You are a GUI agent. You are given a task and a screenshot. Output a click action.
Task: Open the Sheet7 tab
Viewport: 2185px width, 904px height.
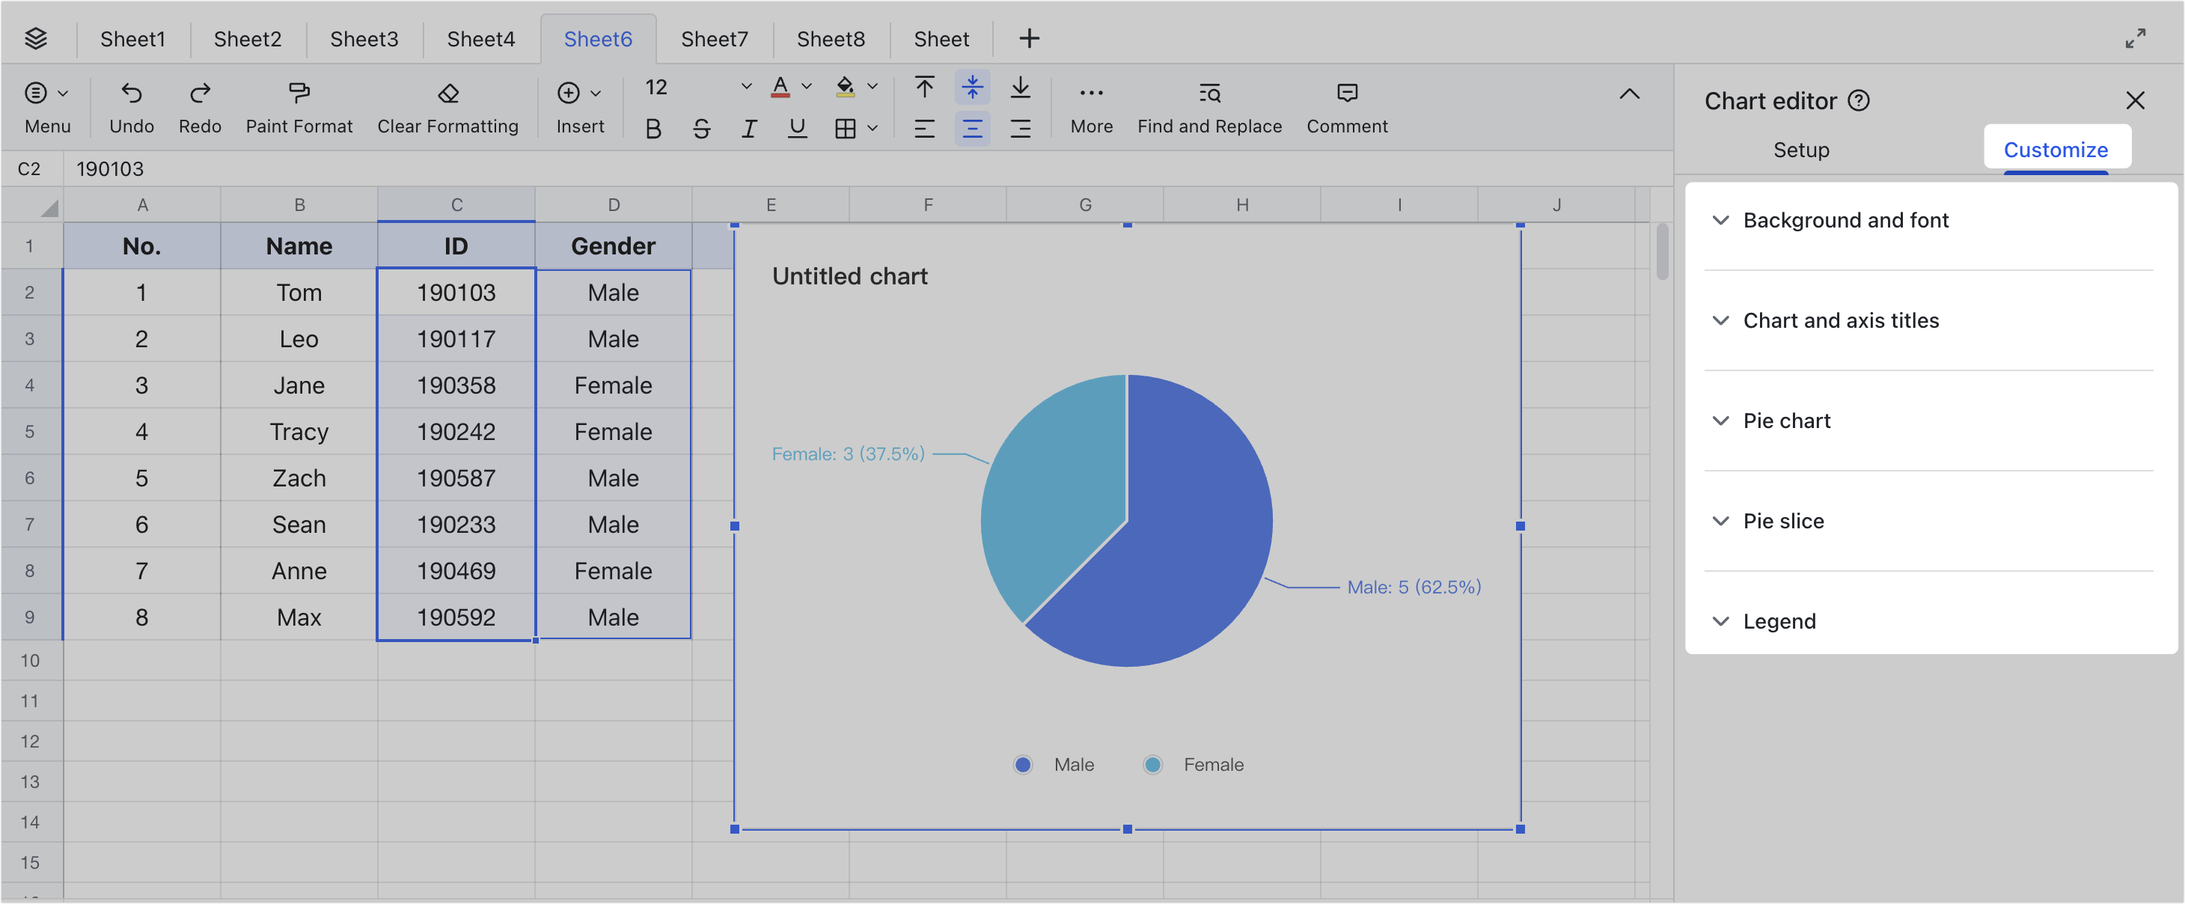click(x=713, y=38)
